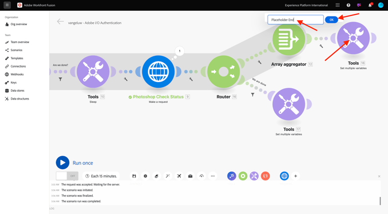Save the scenario with disk icon
Image resolution: width=388 pixels, height=214 pixels.
tap(134, 176)
